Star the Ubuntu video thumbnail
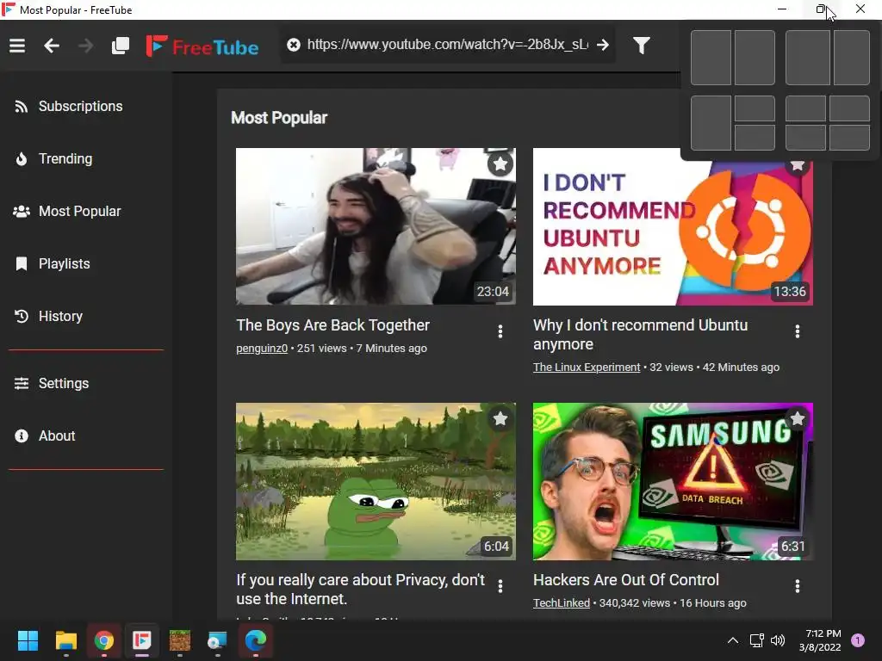The height and width of the screenshot is (661, 882). (797, 165)
